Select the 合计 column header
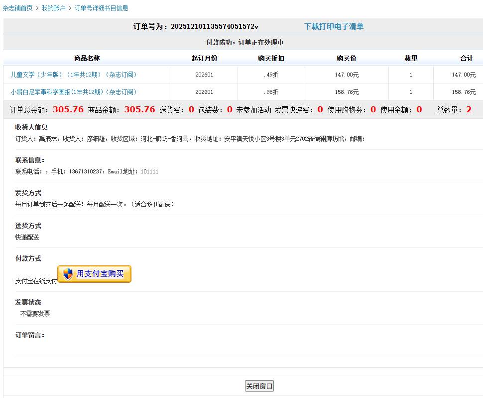The image size is (483, 398). coord(466,58)
